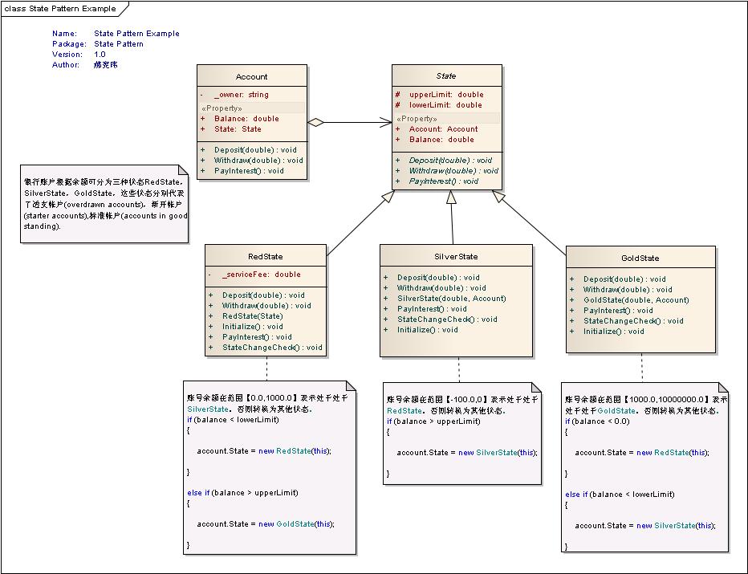Click the «Property» stereotype label in Account

point(222,108)
